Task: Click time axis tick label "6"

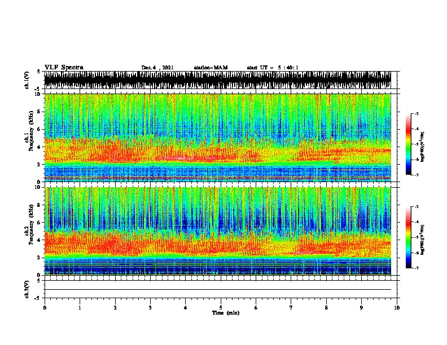Action: (256, 308)
